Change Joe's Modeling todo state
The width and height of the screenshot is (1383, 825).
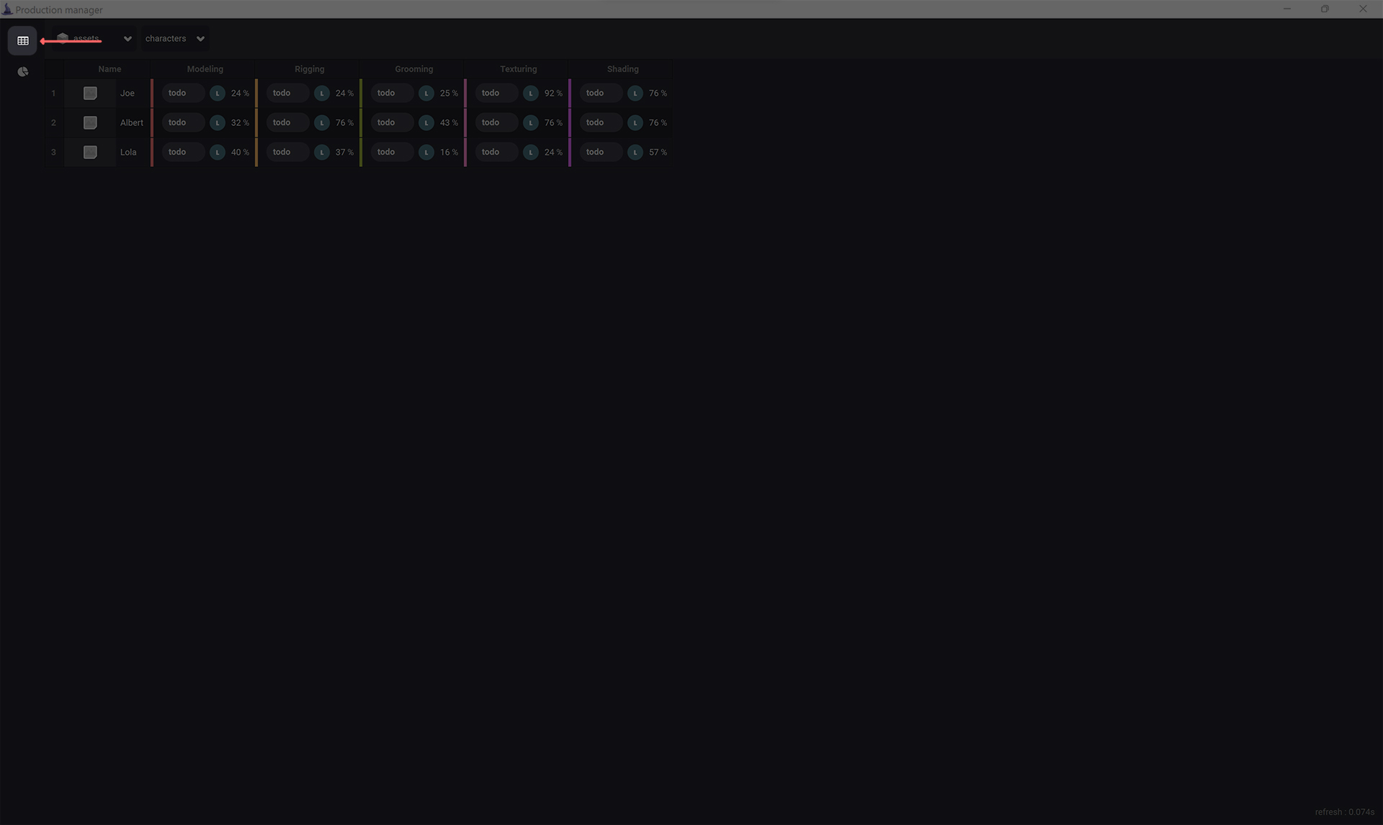pos(183,93)
